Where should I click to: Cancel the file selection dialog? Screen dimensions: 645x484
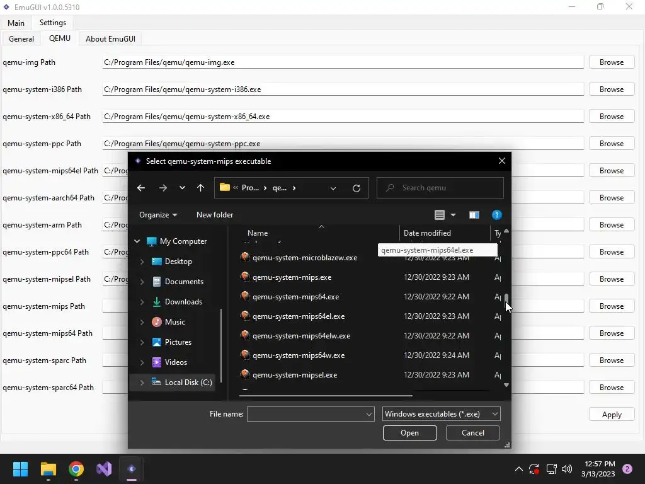tap(472, 433)
